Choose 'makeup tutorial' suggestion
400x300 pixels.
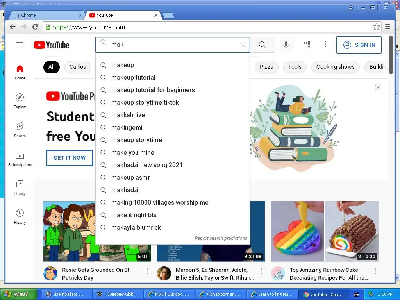[173, 78]
